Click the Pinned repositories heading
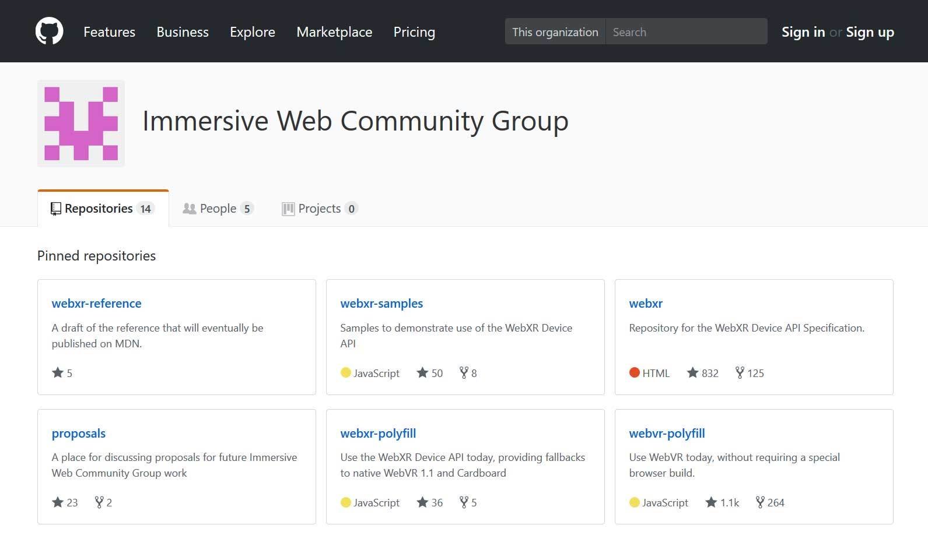The image size is (928, 553). [x=96, y=256]
